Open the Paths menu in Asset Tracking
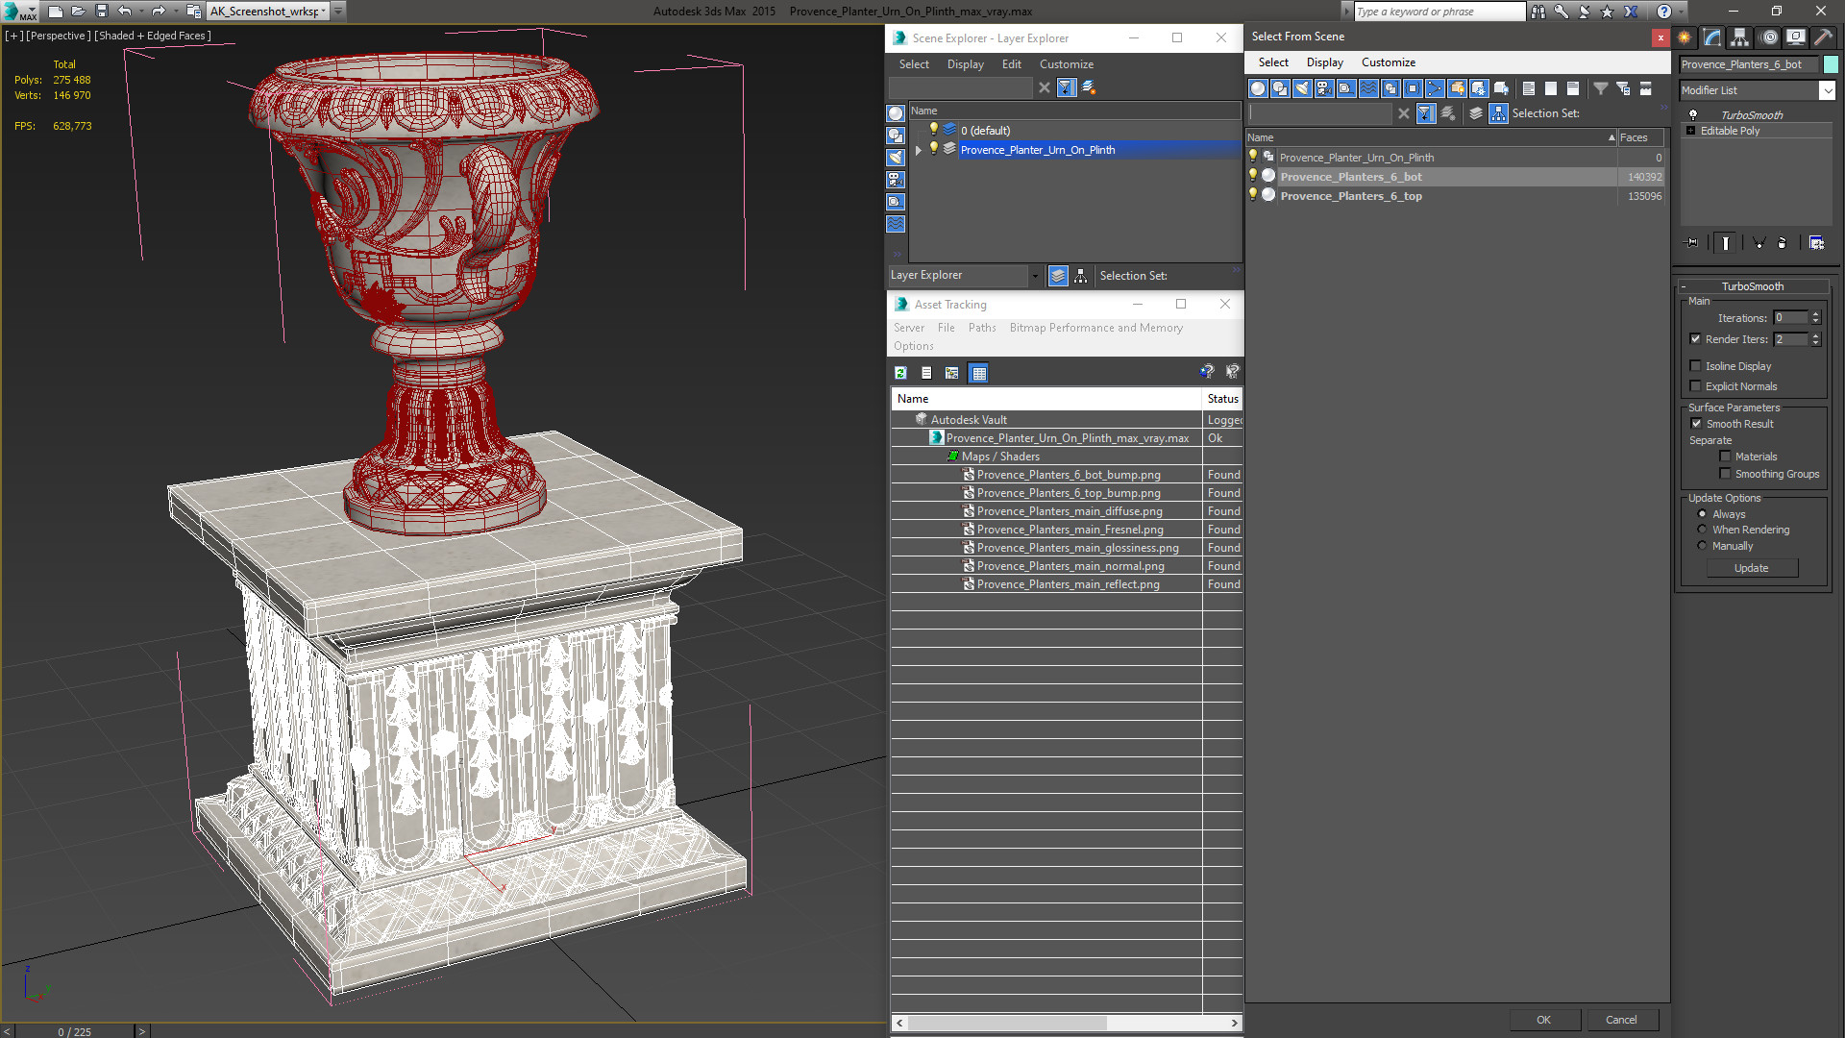1845x1038 pixels. coord(981,328)
